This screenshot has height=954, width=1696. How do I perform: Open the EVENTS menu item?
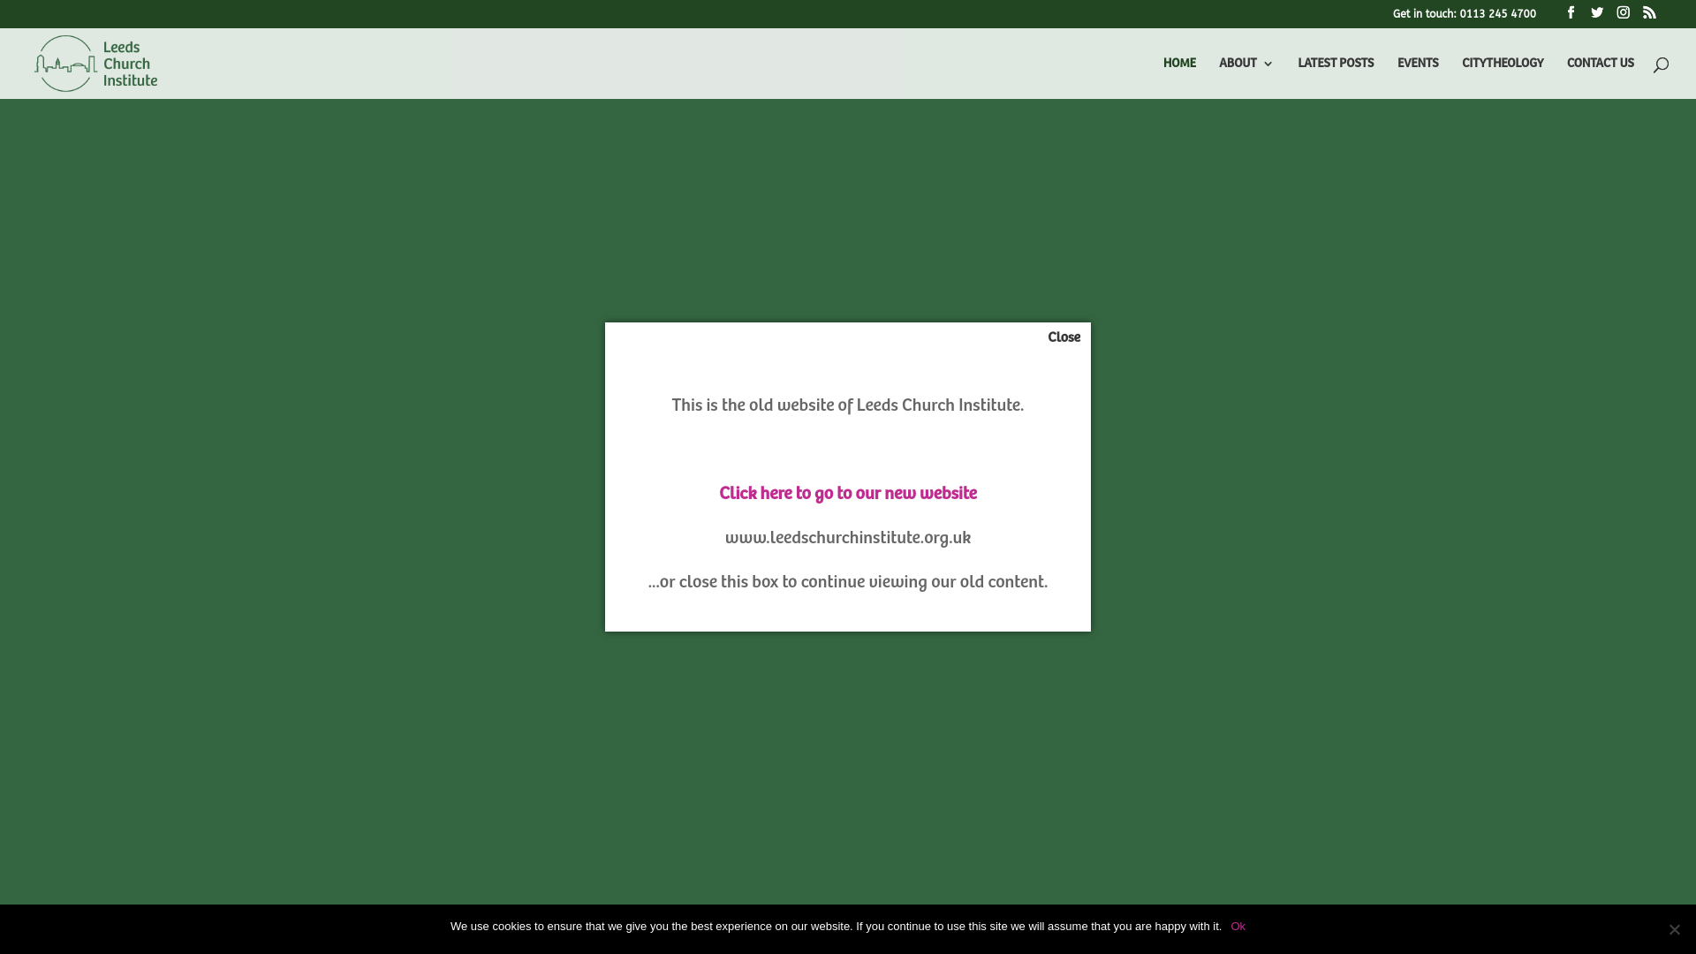point(1418,64)
